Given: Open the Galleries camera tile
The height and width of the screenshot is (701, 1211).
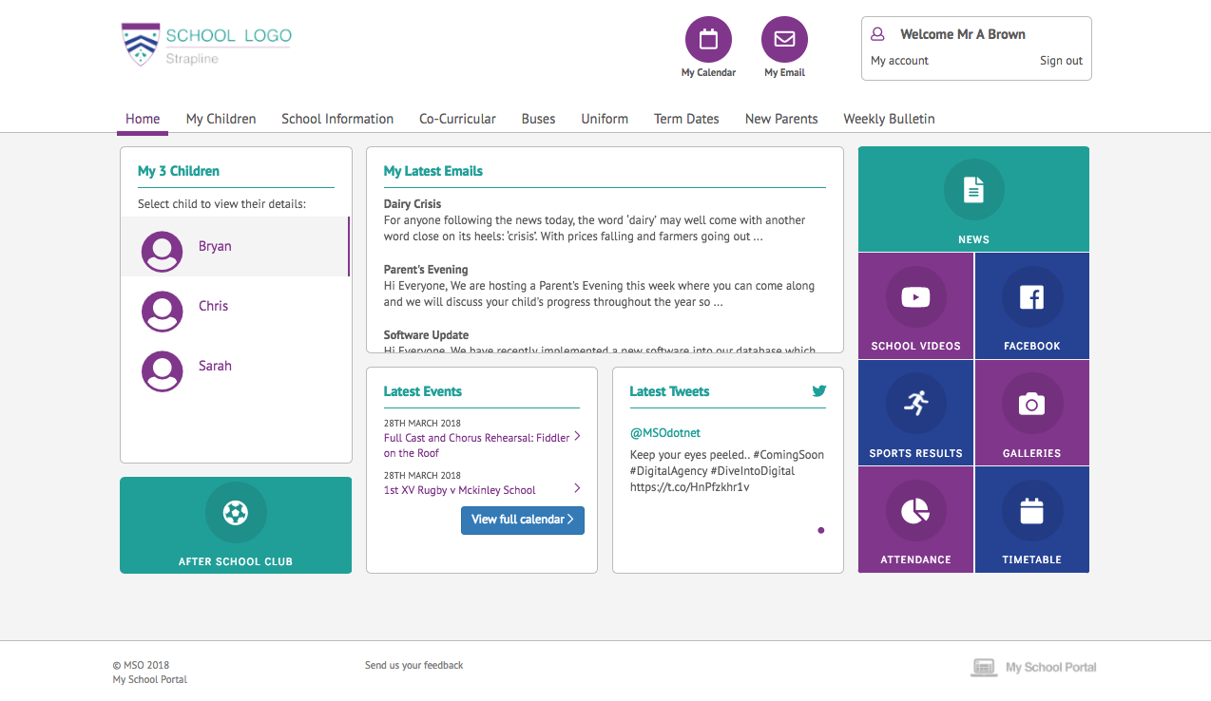Looking at the screenshot, I should pos(1031,413).
